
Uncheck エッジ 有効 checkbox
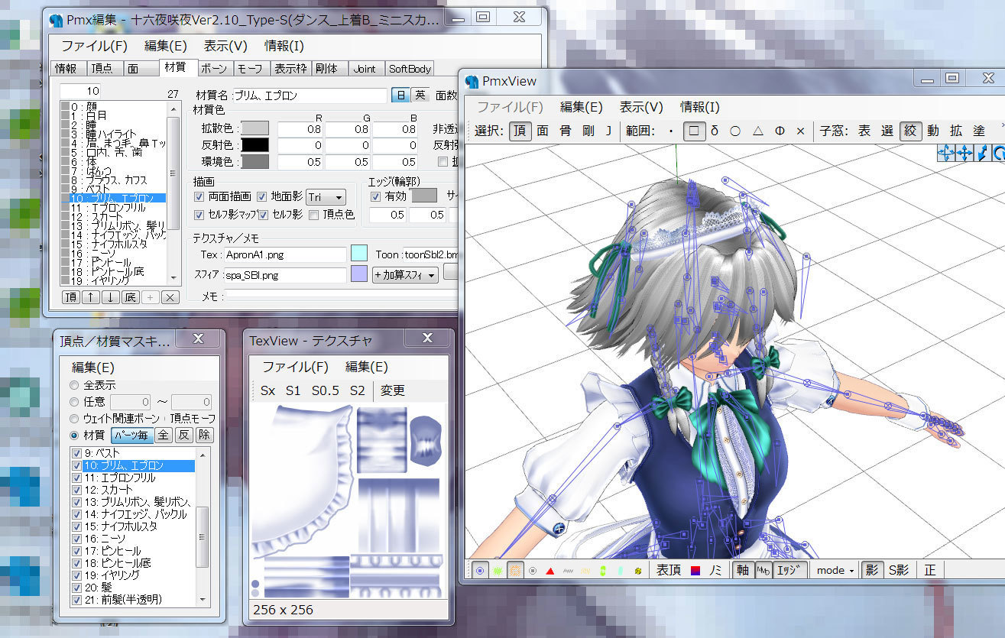point(375,197)
